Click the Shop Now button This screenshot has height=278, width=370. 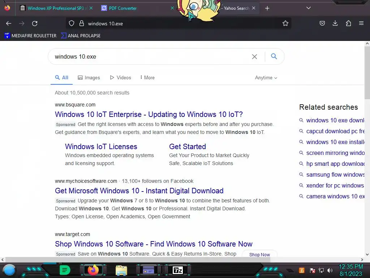tap(259, 254)
